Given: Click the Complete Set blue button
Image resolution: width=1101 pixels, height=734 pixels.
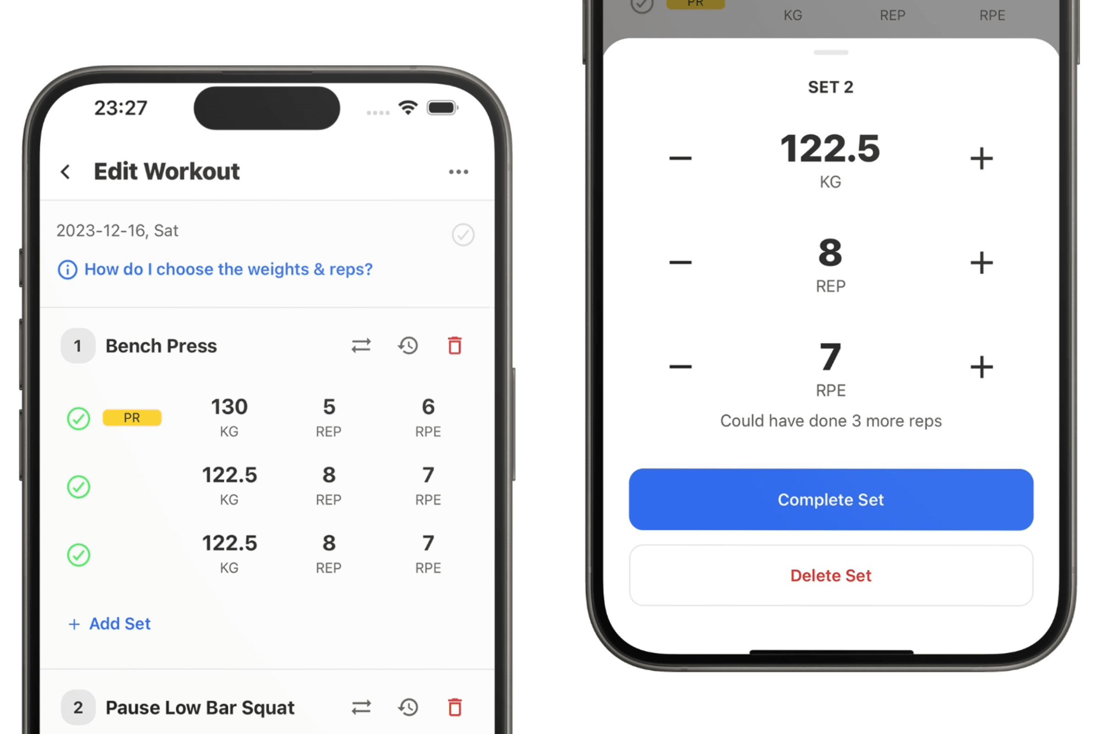Looking at the screenshot, I should 830,498.
